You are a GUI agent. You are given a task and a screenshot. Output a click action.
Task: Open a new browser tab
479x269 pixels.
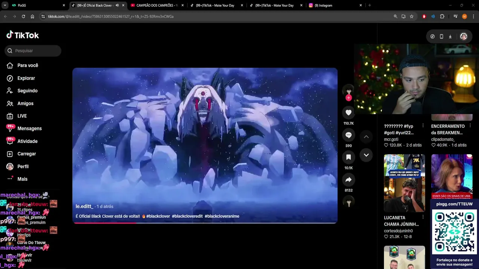click(369, 5)
